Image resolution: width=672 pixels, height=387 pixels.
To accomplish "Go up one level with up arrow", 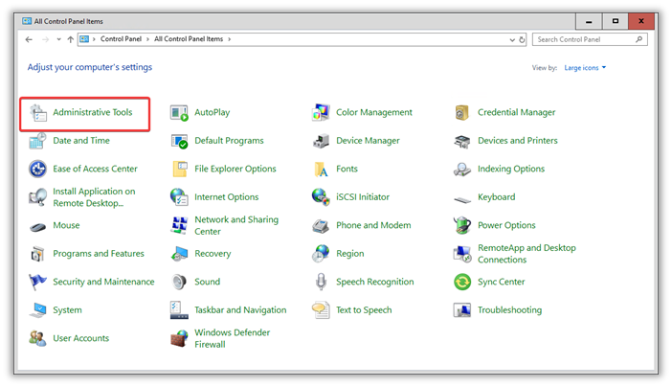I will (x=71, y=40).
